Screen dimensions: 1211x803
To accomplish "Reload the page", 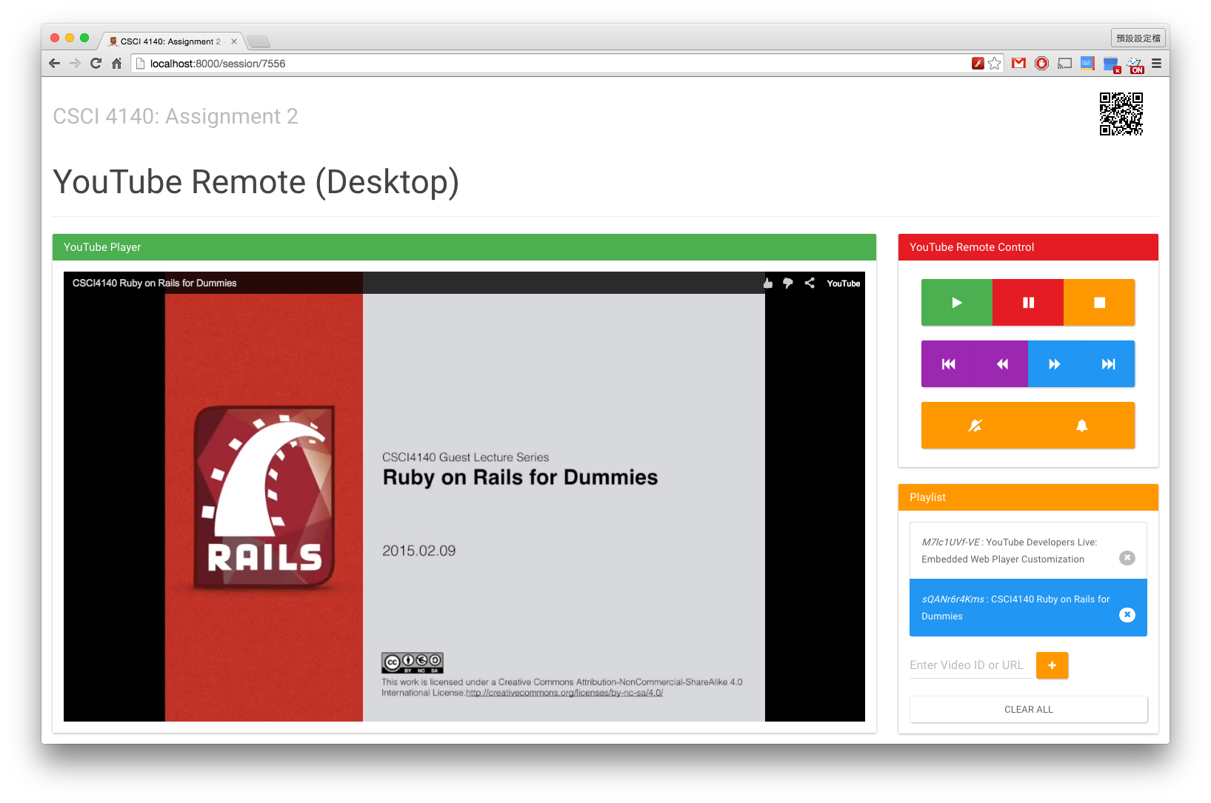I will (x=96, y=64).
